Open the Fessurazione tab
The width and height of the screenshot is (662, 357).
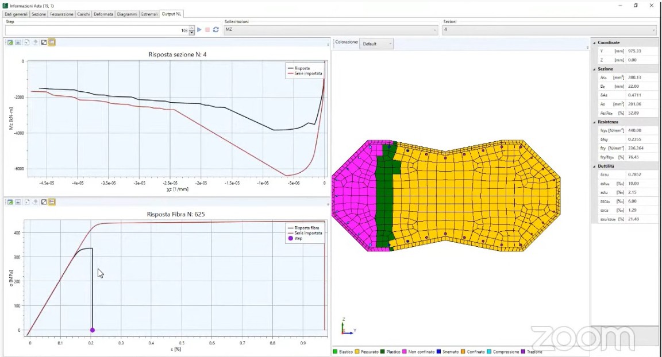(62, 14)
